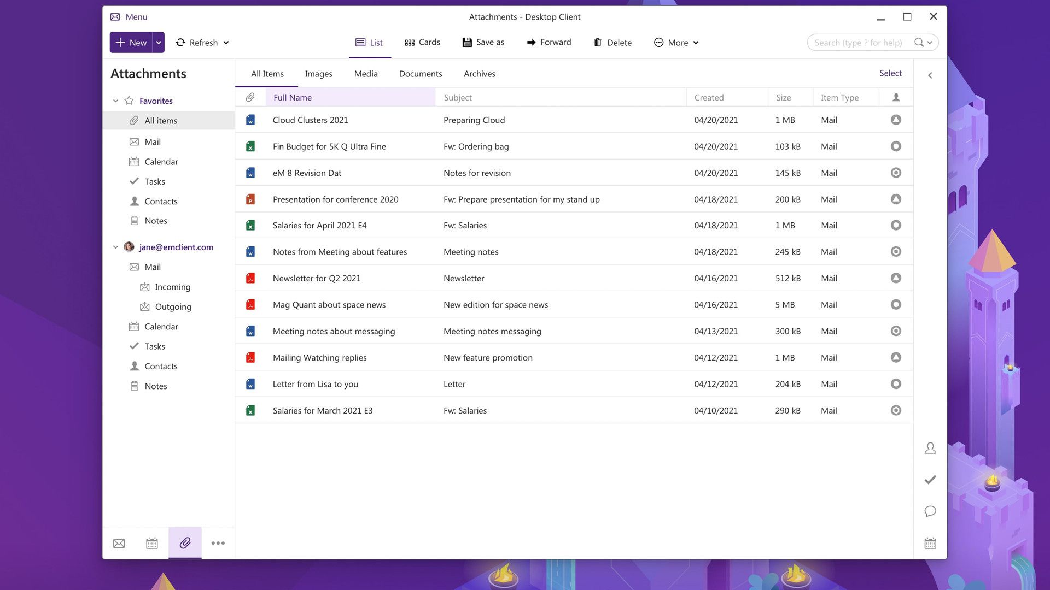The width and height of the screenshot is (1050, 590).
Task: Click the Select link
Action: (x=890, y=73)
